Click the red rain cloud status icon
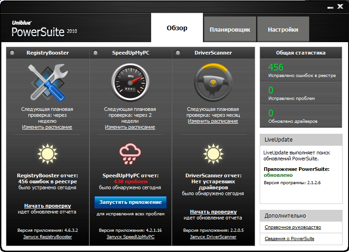Image resolution: width=349 pixels, height=252 pixels. [130, 153]
